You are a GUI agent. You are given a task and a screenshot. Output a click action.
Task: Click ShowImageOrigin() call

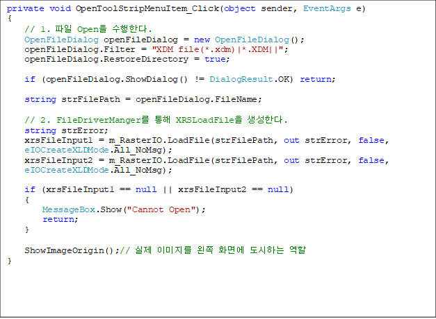[x=72, y=251]
